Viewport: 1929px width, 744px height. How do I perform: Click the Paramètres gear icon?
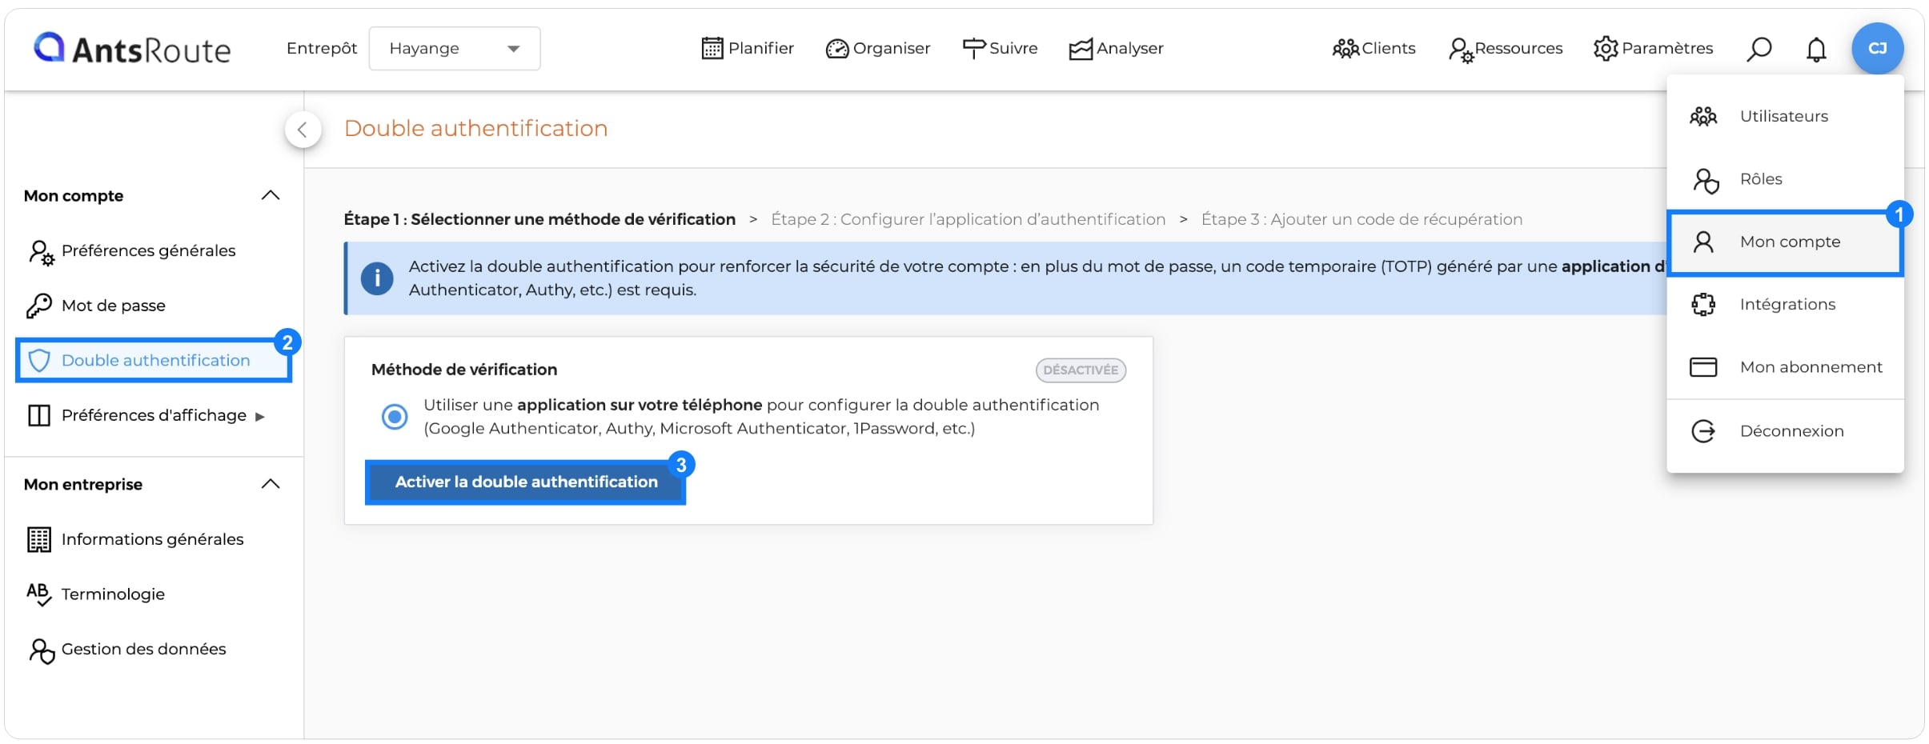click(x=1606, y=49)
